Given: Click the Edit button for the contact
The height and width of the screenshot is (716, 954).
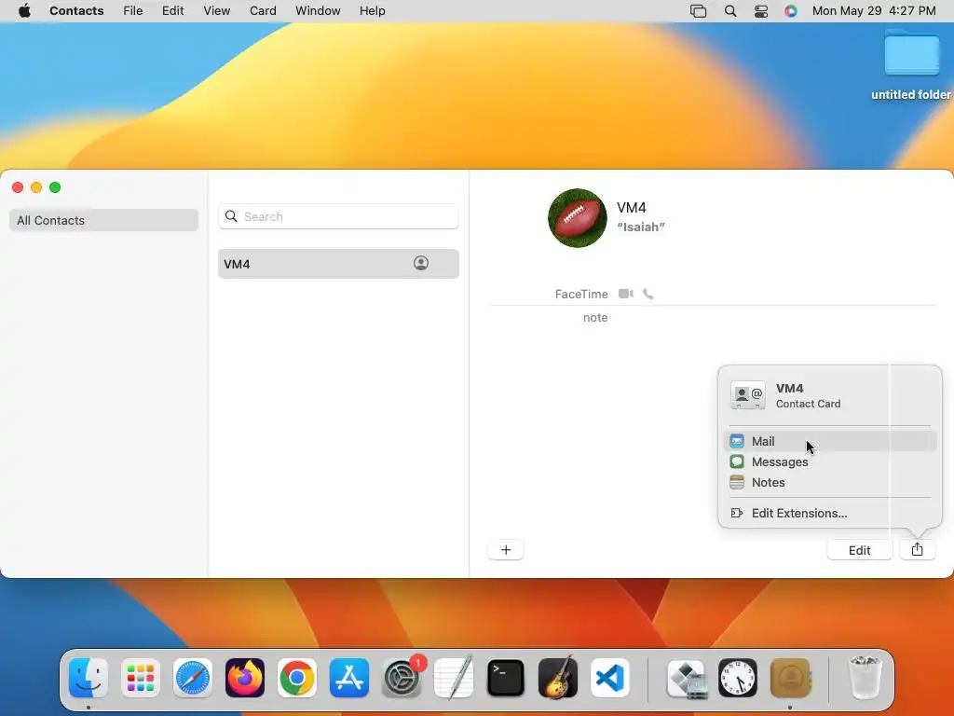Looking at the screenshot, I should (859, 550).
